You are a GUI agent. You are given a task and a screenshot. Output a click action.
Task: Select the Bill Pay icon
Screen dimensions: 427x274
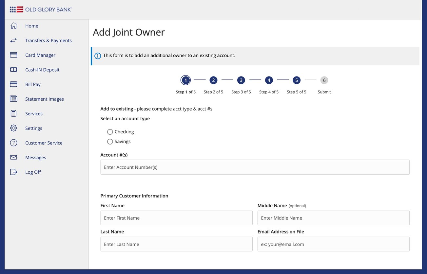pyautogui.click(x=13, y=84)
